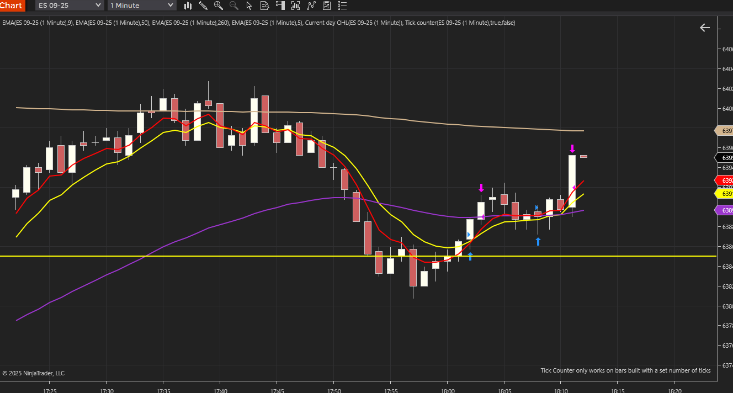
Task: Select the cursor pointer tool
Action: click(x=249, y=6)
